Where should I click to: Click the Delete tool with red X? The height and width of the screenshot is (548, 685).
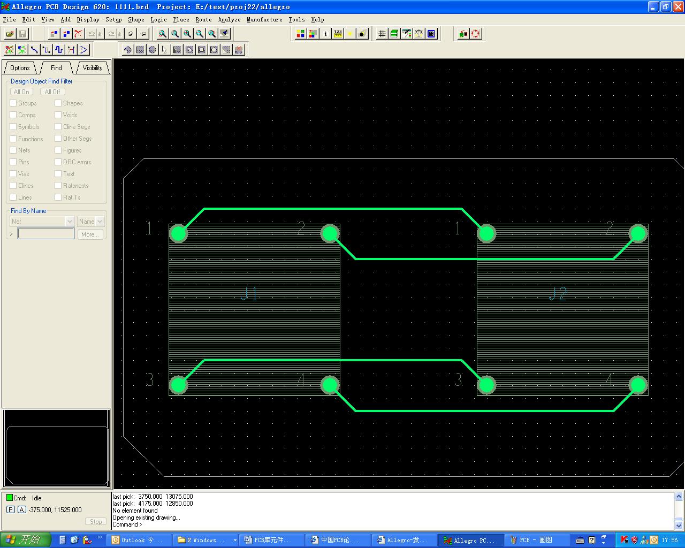pos(78,34)
